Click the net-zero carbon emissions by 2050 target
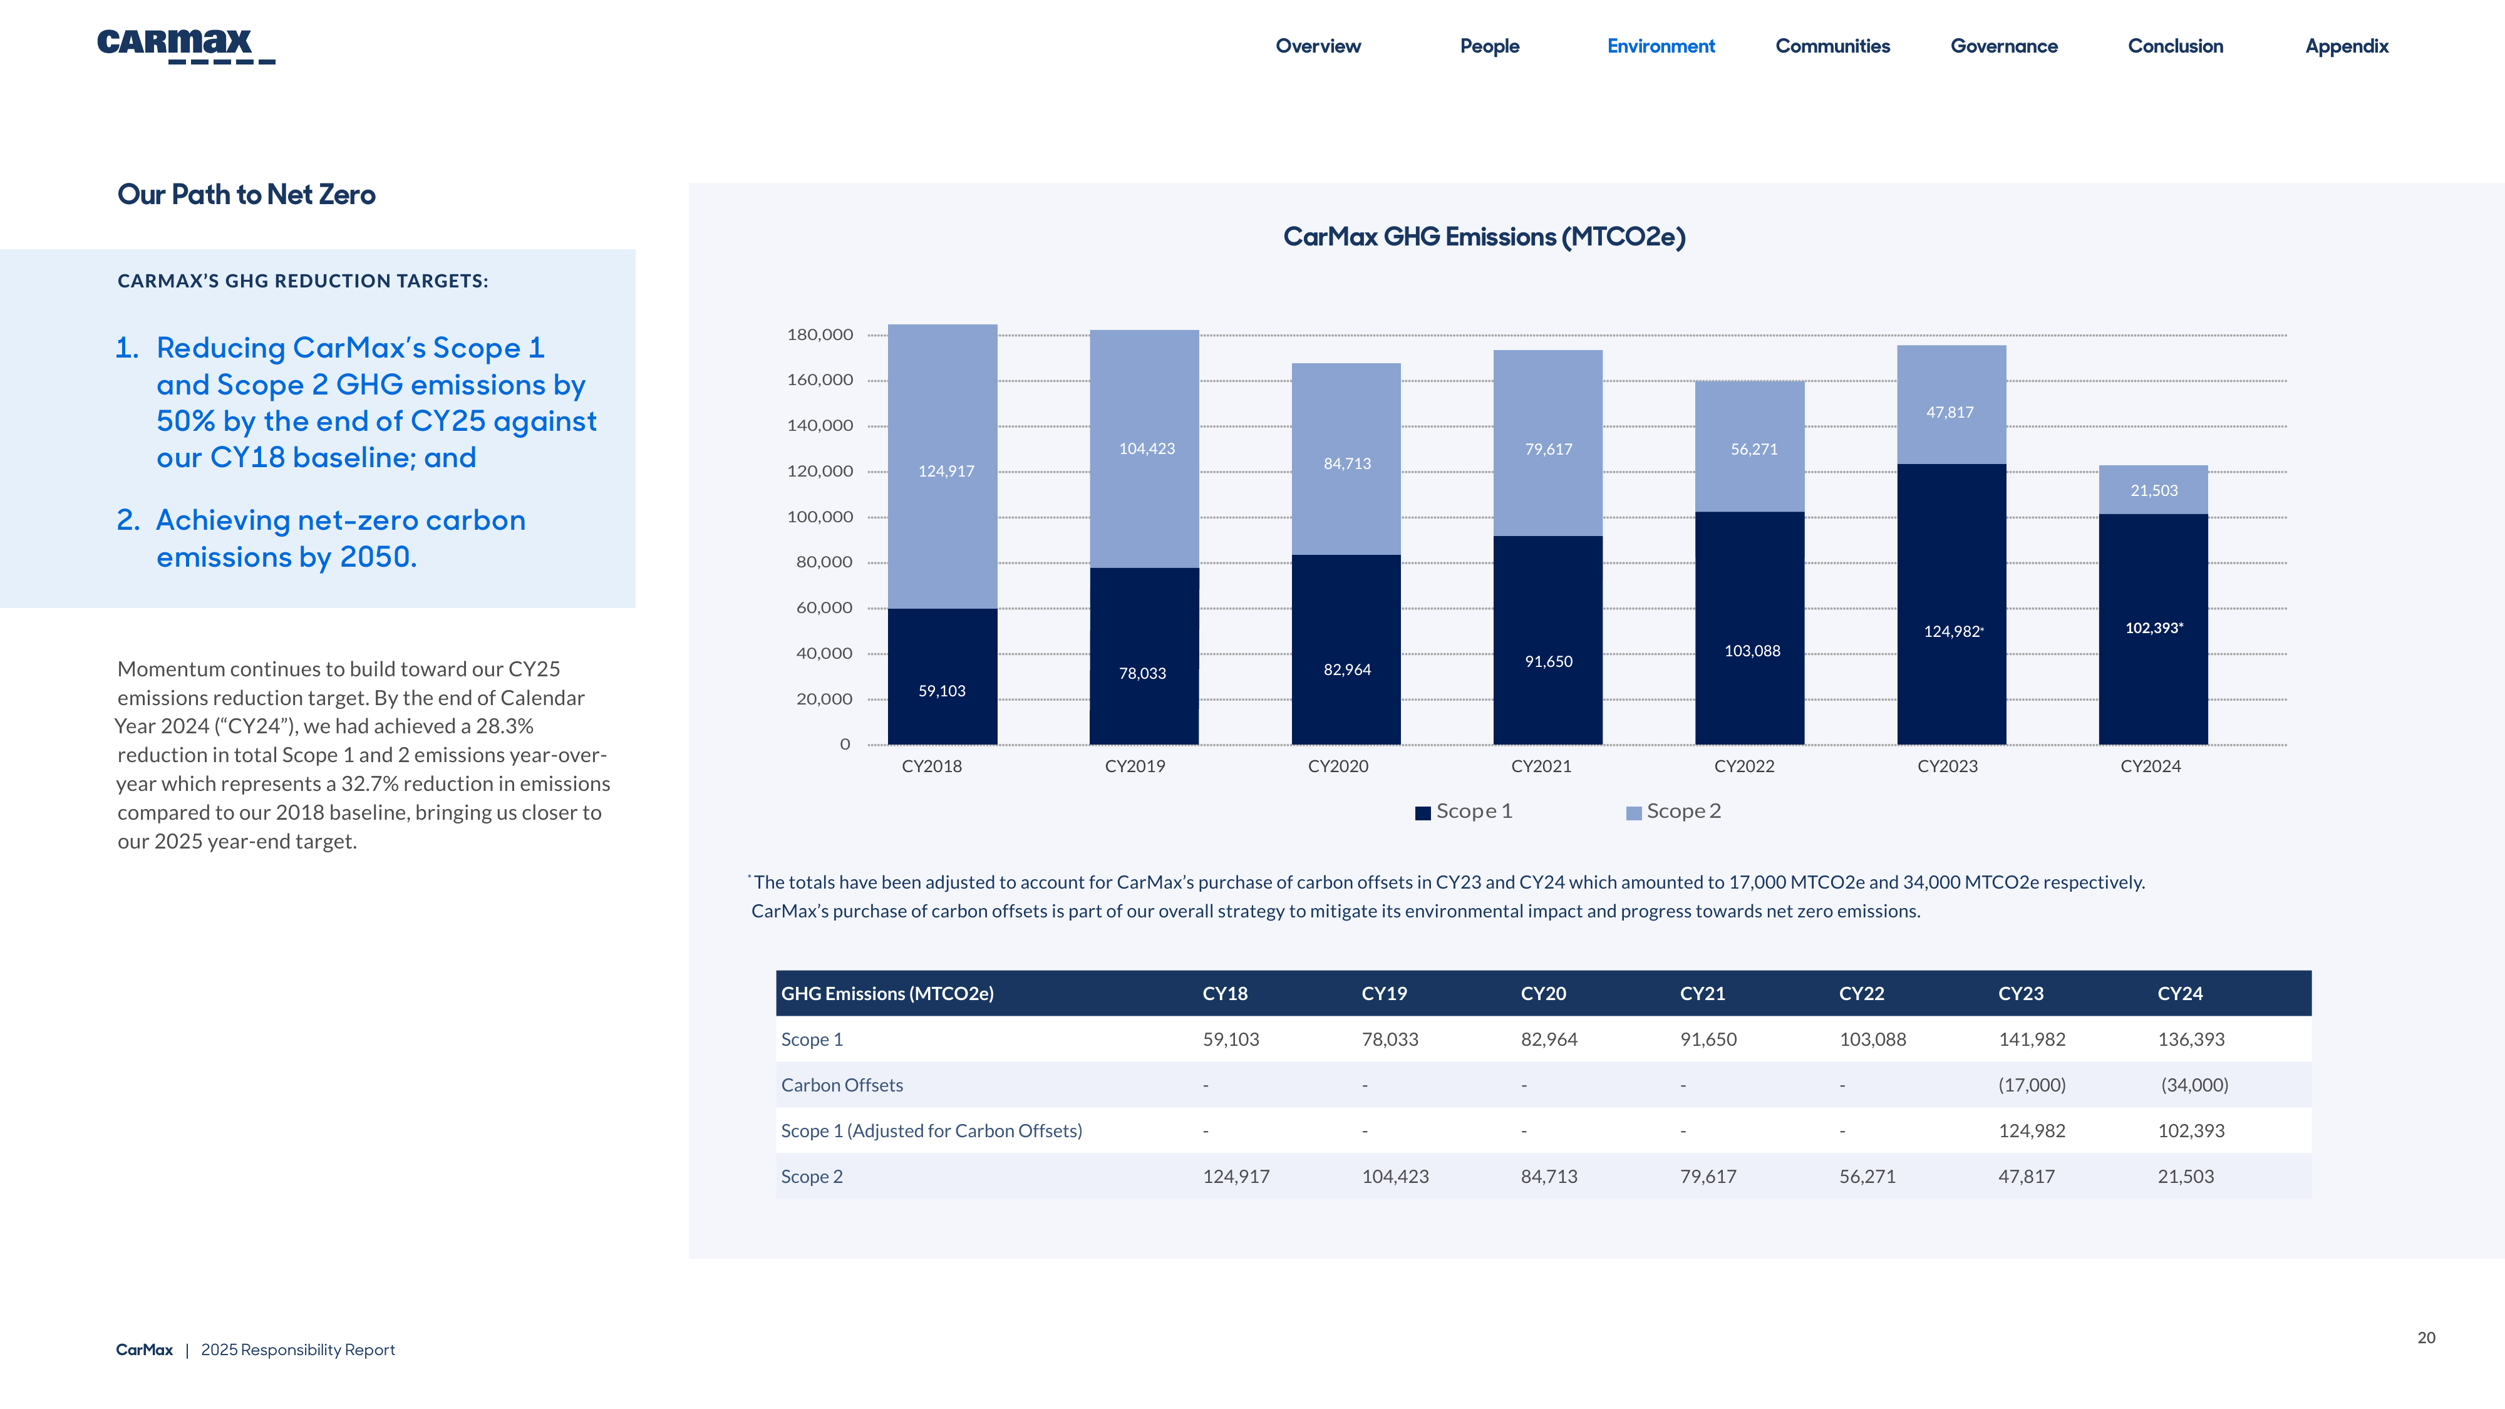The width and height of the screenshot is (2505, 1409). 340,539
